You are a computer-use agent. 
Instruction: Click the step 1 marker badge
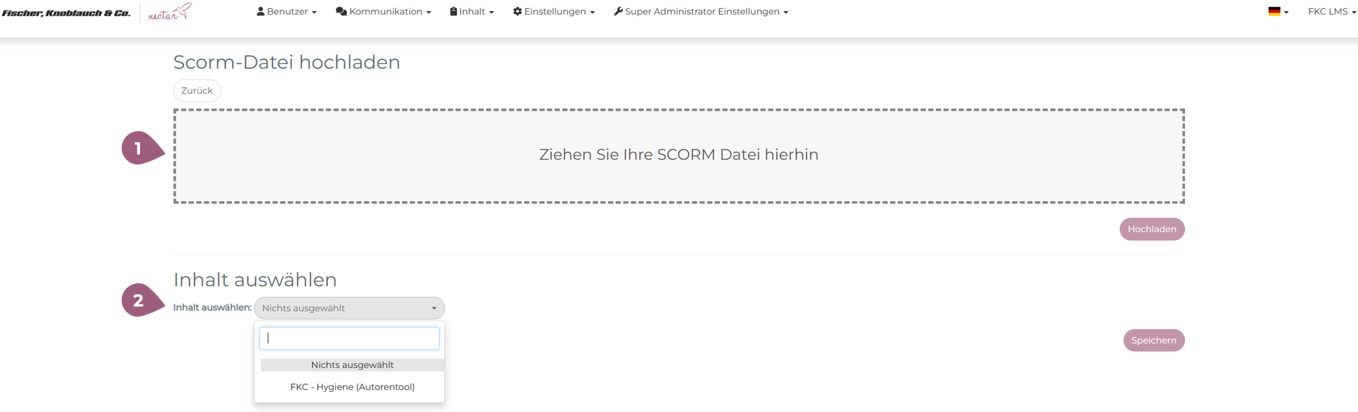pos(139,149)
